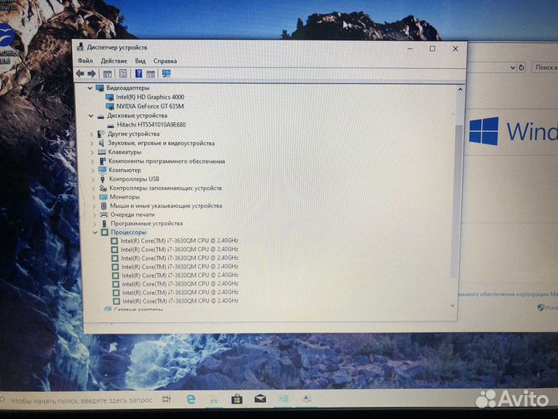
Task: Select the Дисковые устройства label
Action: pos(137,116)
